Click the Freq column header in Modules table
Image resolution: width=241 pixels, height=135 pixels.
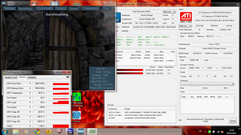pyautogui.click(x=183, y=97)
